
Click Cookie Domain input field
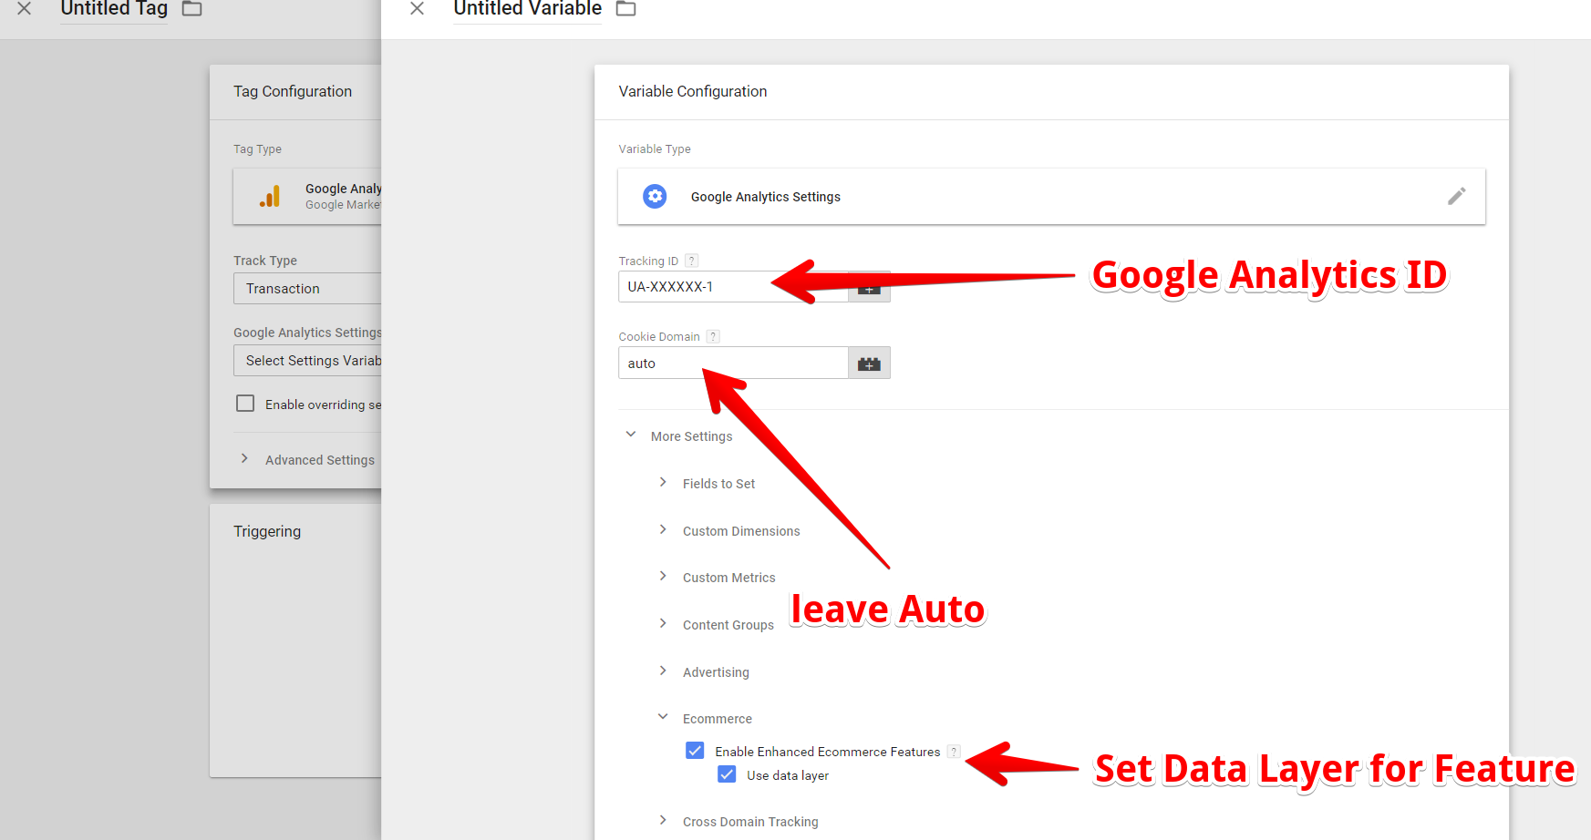coord(733,363)
